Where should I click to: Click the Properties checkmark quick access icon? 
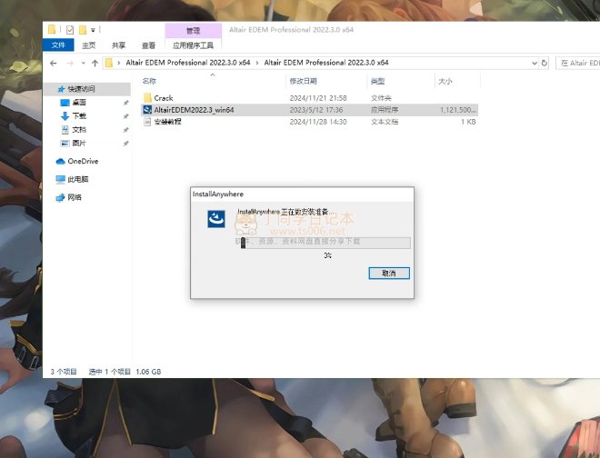pos(70,29)
